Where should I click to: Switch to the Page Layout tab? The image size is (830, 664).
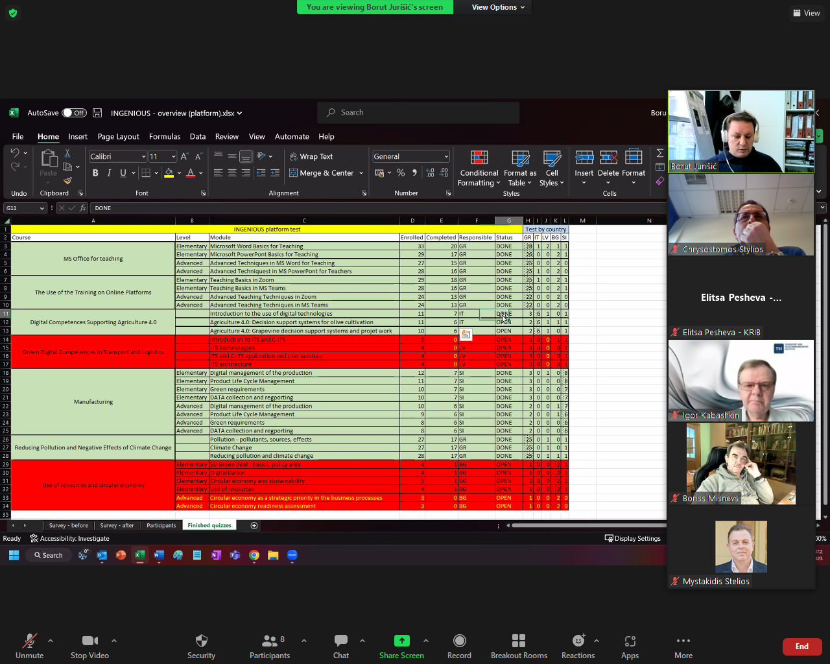119,137
